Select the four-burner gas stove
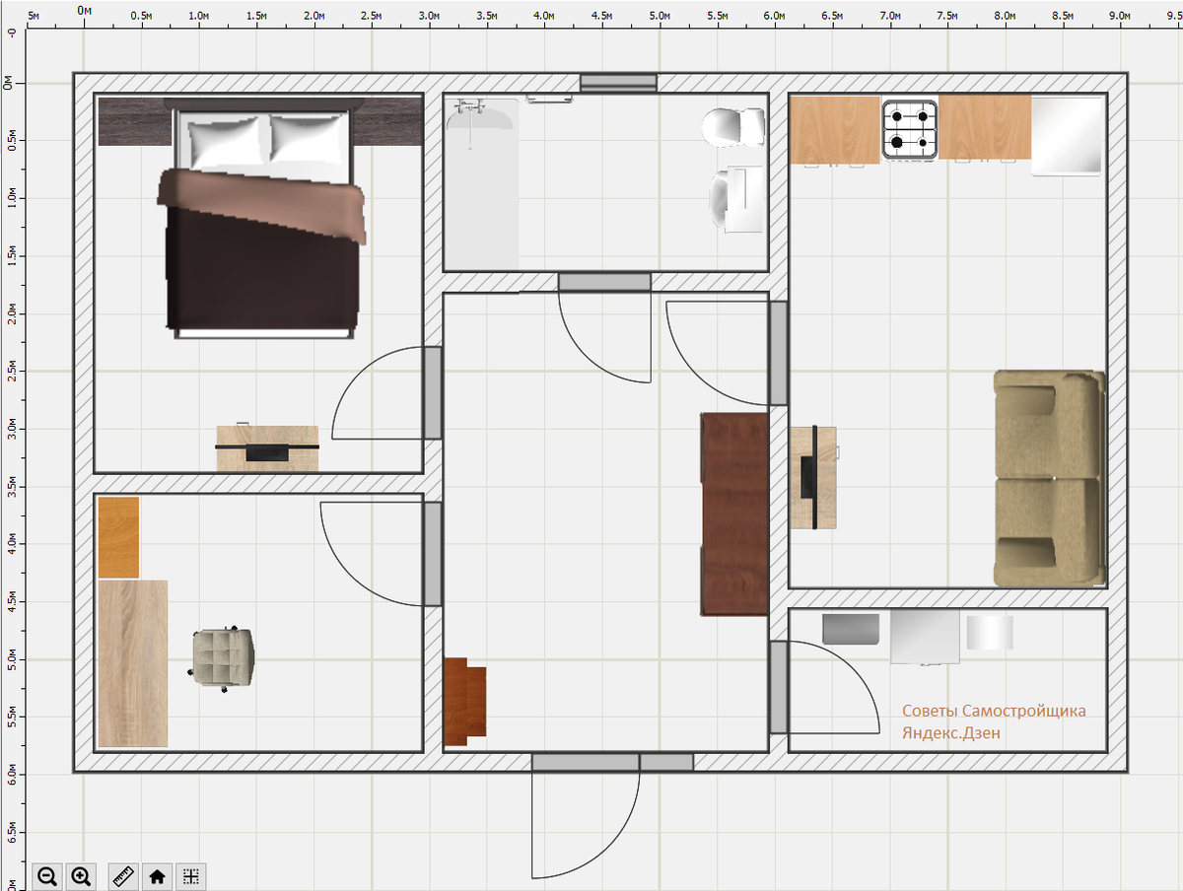Screen dimensions: 1183x891 click(x=909, y=129)
